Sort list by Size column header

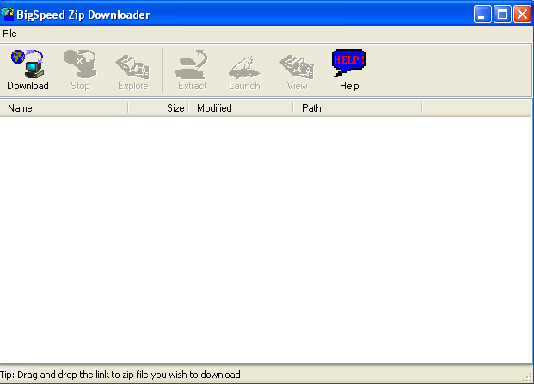[158, 108]
